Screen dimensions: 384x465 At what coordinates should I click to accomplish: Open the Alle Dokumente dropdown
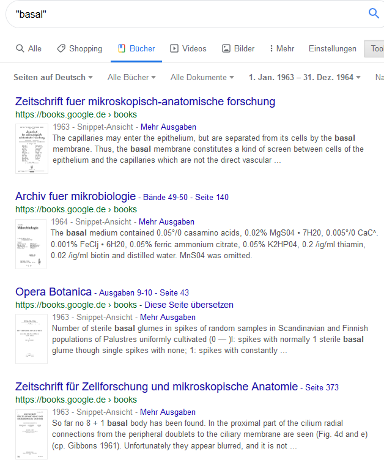(x=202, y=78)
